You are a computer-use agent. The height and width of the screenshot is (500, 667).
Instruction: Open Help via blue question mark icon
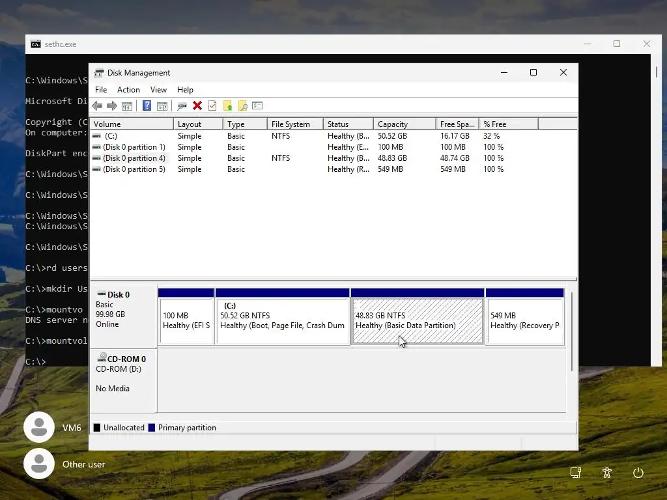coord(147,105)
